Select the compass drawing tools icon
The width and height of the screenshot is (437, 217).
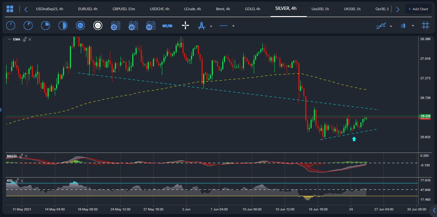(201, 26)
